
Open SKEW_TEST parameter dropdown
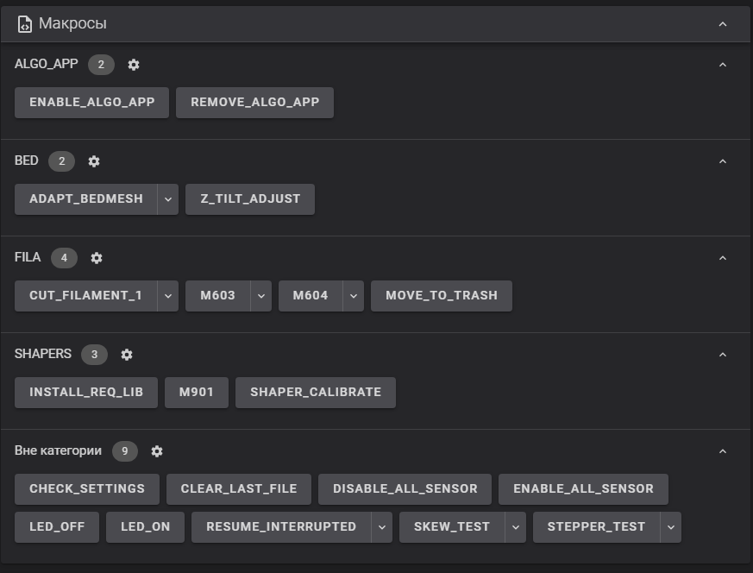pyautogui.click(x=515, y=526)
